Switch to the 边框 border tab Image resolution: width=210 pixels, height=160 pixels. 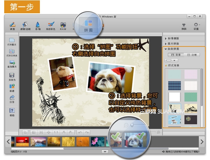point(192,55)
